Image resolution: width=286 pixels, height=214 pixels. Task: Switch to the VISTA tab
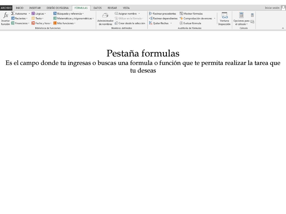point(126,8)
